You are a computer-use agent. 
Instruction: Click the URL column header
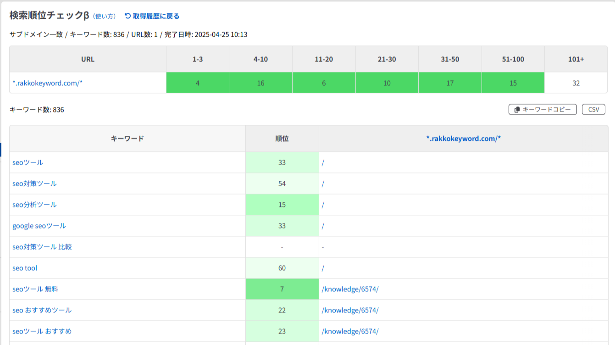pyautogui.click(x=88, y=59)
